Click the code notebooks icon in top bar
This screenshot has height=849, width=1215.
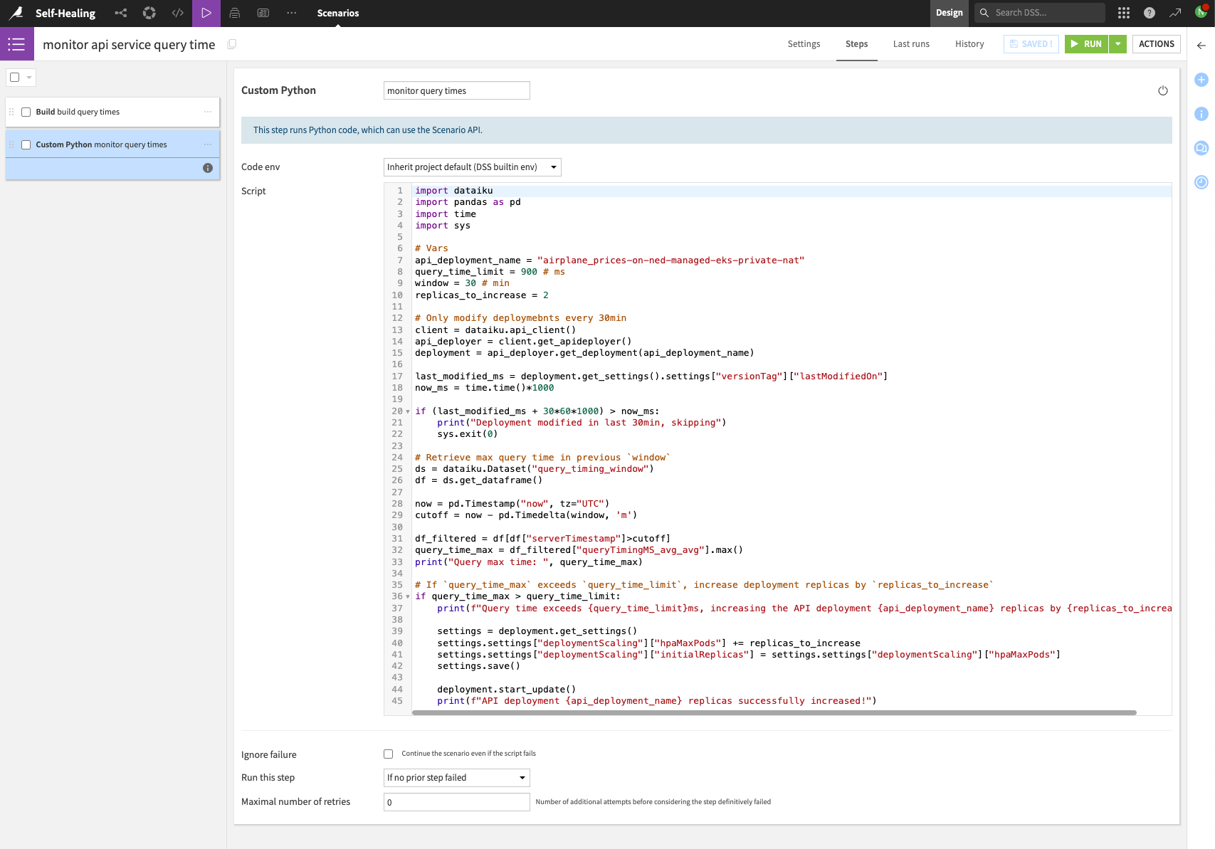178,13
